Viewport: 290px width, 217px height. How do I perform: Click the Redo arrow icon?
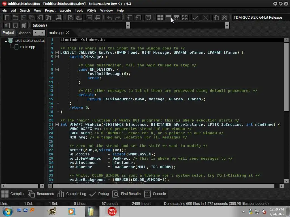point(118,18)
